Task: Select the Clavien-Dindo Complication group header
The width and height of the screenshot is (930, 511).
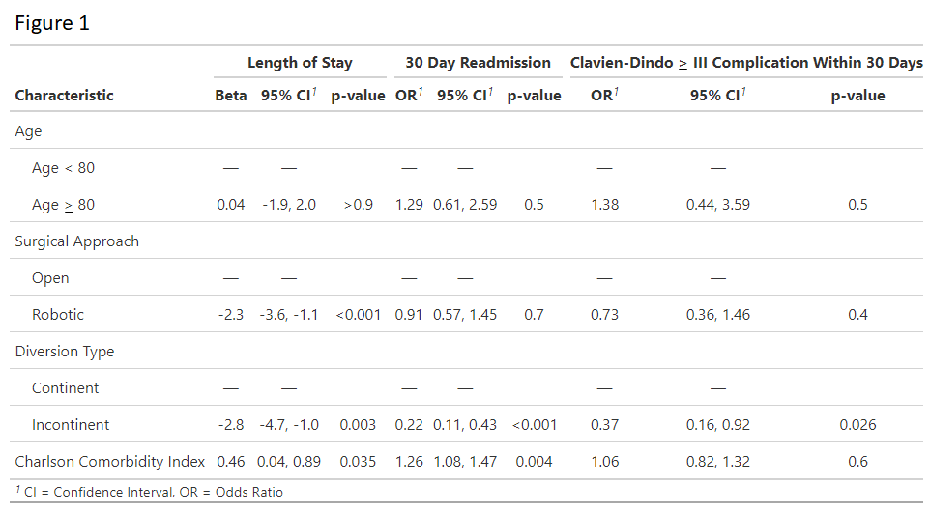Action: (x=746, y=63)
